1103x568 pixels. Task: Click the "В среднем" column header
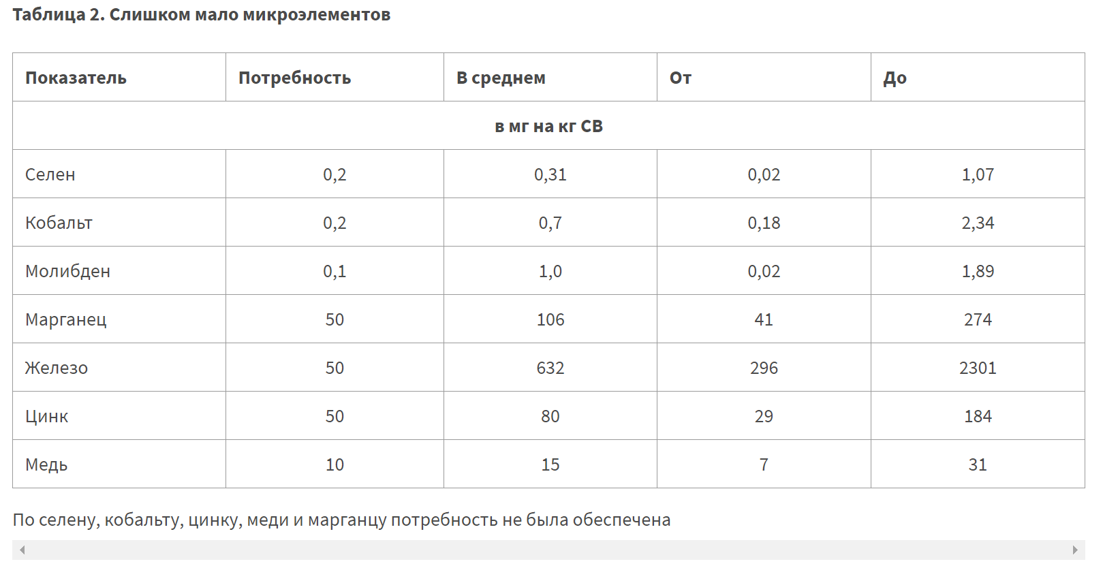pos(501,78)
